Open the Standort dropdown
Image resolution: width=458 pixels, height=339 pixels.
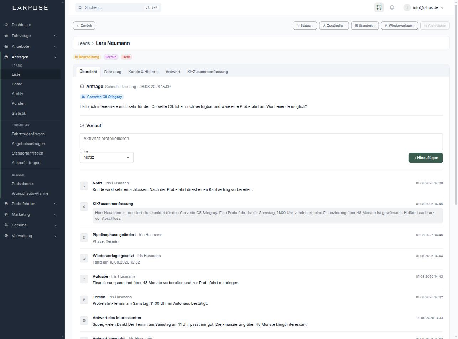(365, 26)
